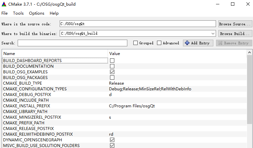Select the CMAKE_LIBRARY_PATH entry name

pos(25,112)
